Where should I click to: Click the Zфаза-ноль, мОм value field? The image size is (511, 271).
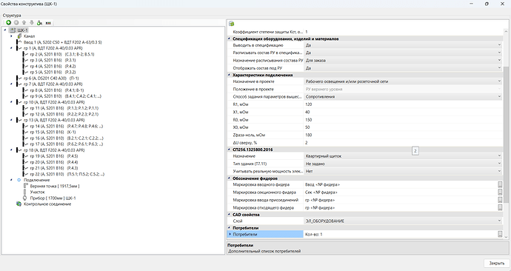pos(403,135)
